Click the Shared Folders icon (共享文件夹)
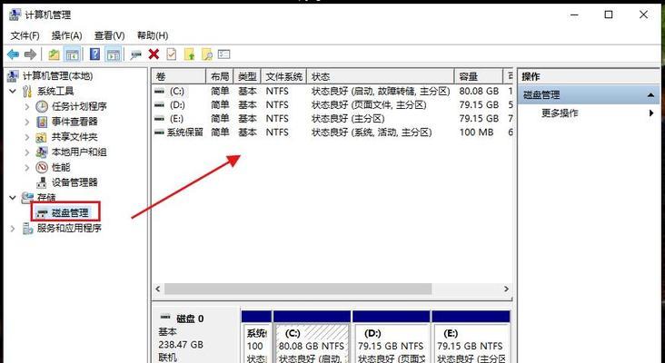Image resolution: width=665 pixels, height=363 pixels. click(x=41, y=137)
